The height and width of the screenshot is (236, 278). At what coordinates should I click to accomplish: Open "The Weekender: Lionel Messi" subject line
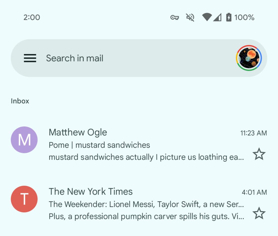tap(146, 204)
